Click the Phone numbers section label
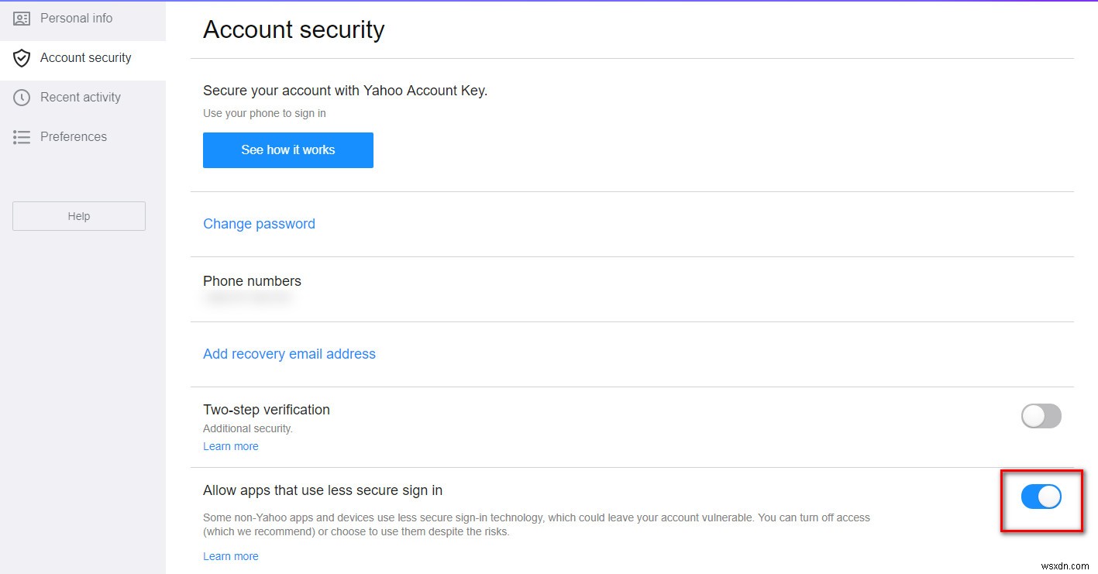 point(252,280)
